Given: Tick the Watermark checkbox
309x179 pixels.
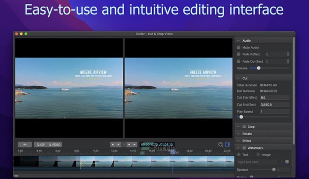Looking at the screenshot, I should tap(244, 148).
